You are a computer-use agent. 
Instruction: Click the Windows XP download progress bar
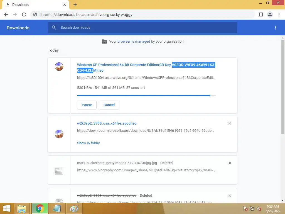(146, 96)
